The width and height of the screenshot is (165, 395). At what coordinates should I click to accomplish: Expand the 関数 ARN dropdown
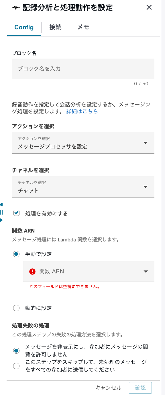tap(146, 271)
